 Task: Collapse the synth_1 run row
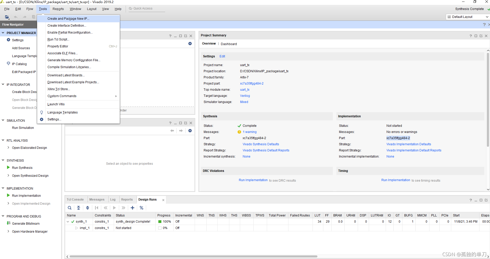click(x=68, y=222)
